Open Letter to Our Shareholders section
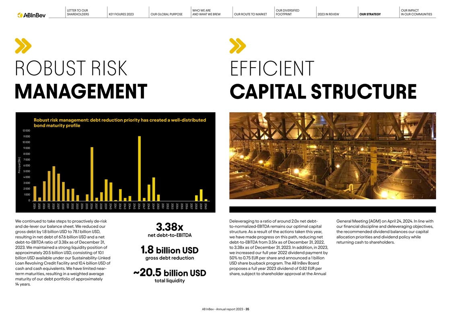This screenshot has height=319, width=451. (77, 12)
